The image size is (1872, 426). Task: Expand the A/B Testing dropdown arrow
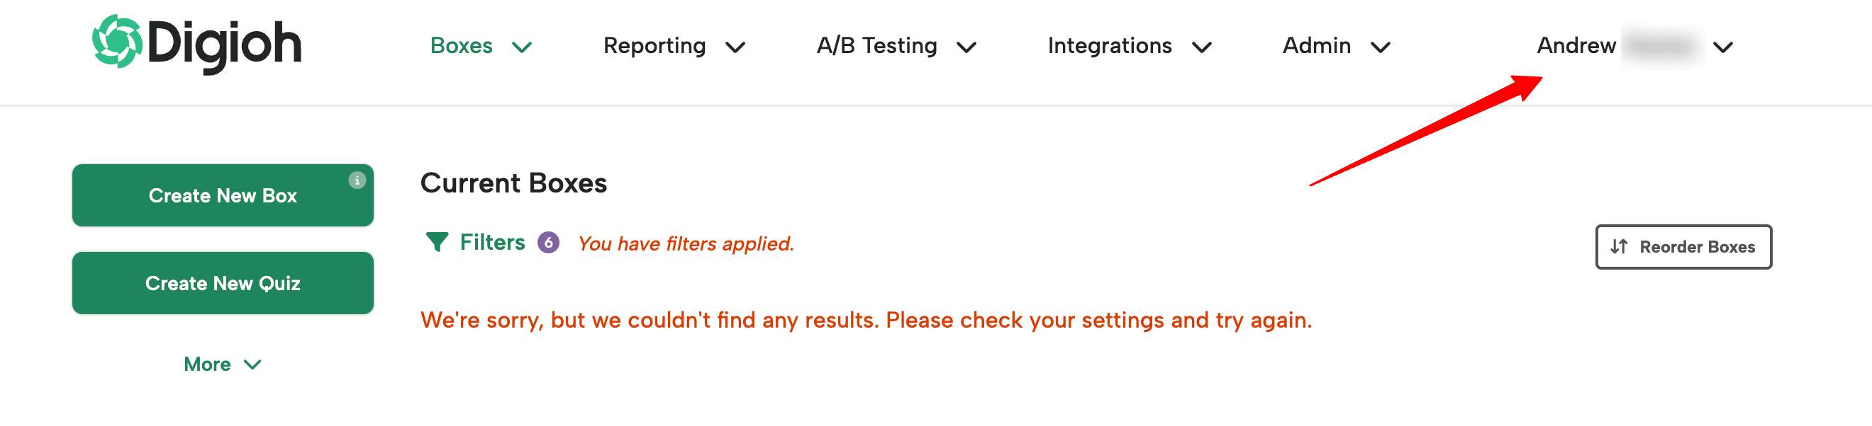(x=966, y=48)
